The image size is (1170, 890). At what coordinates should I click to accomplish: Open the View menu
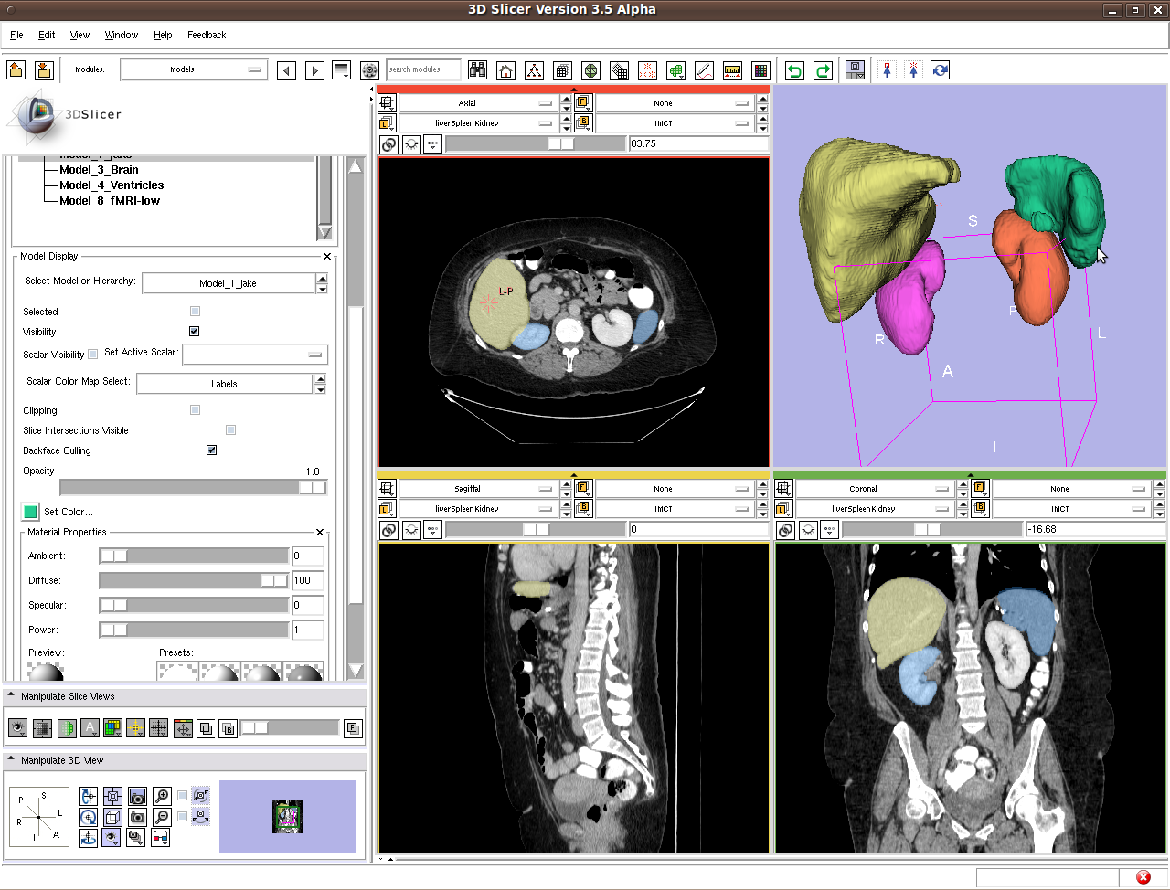pos(80,35)
